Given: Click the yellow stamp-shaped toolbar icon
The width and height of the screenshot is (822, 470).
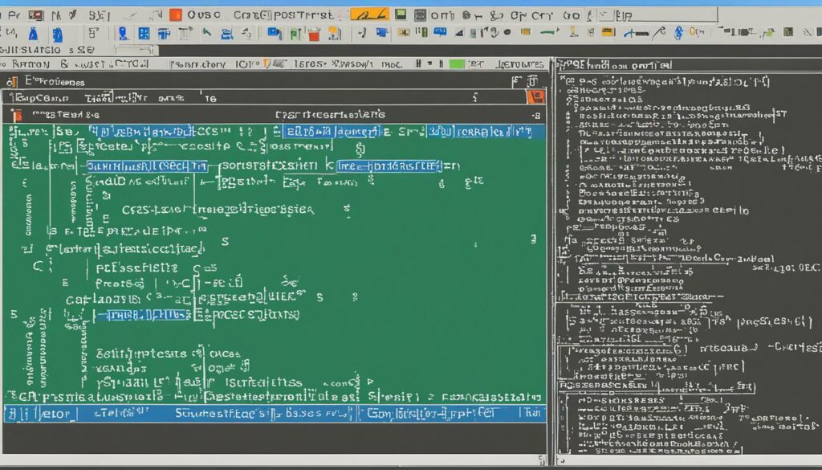Looking at the screenshot, I should (x=574, y=32).
